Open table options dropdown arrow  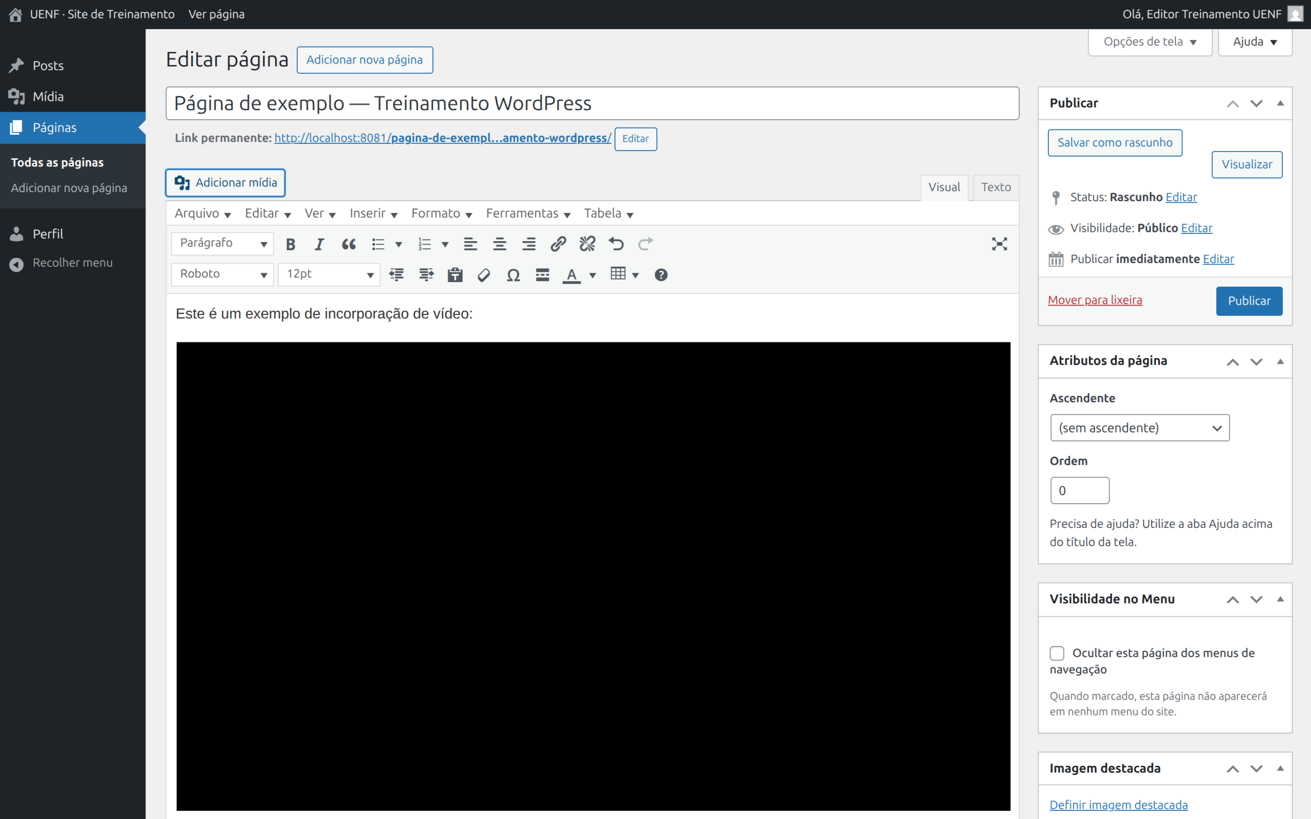pyautogui.click(x=636, y=276)
